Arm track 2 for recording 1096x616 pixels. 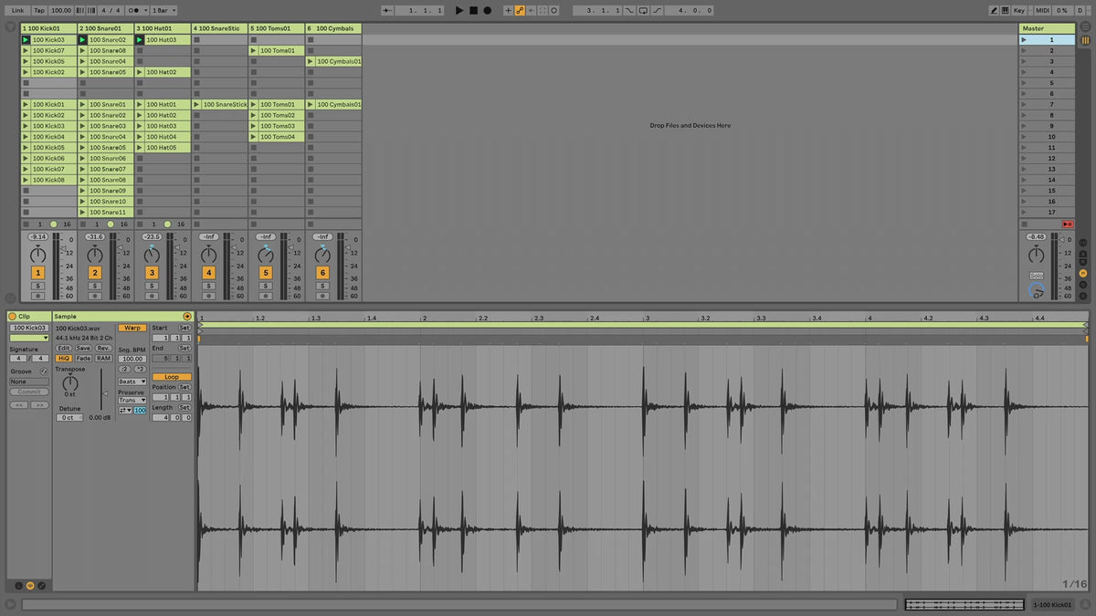(95, 296)
